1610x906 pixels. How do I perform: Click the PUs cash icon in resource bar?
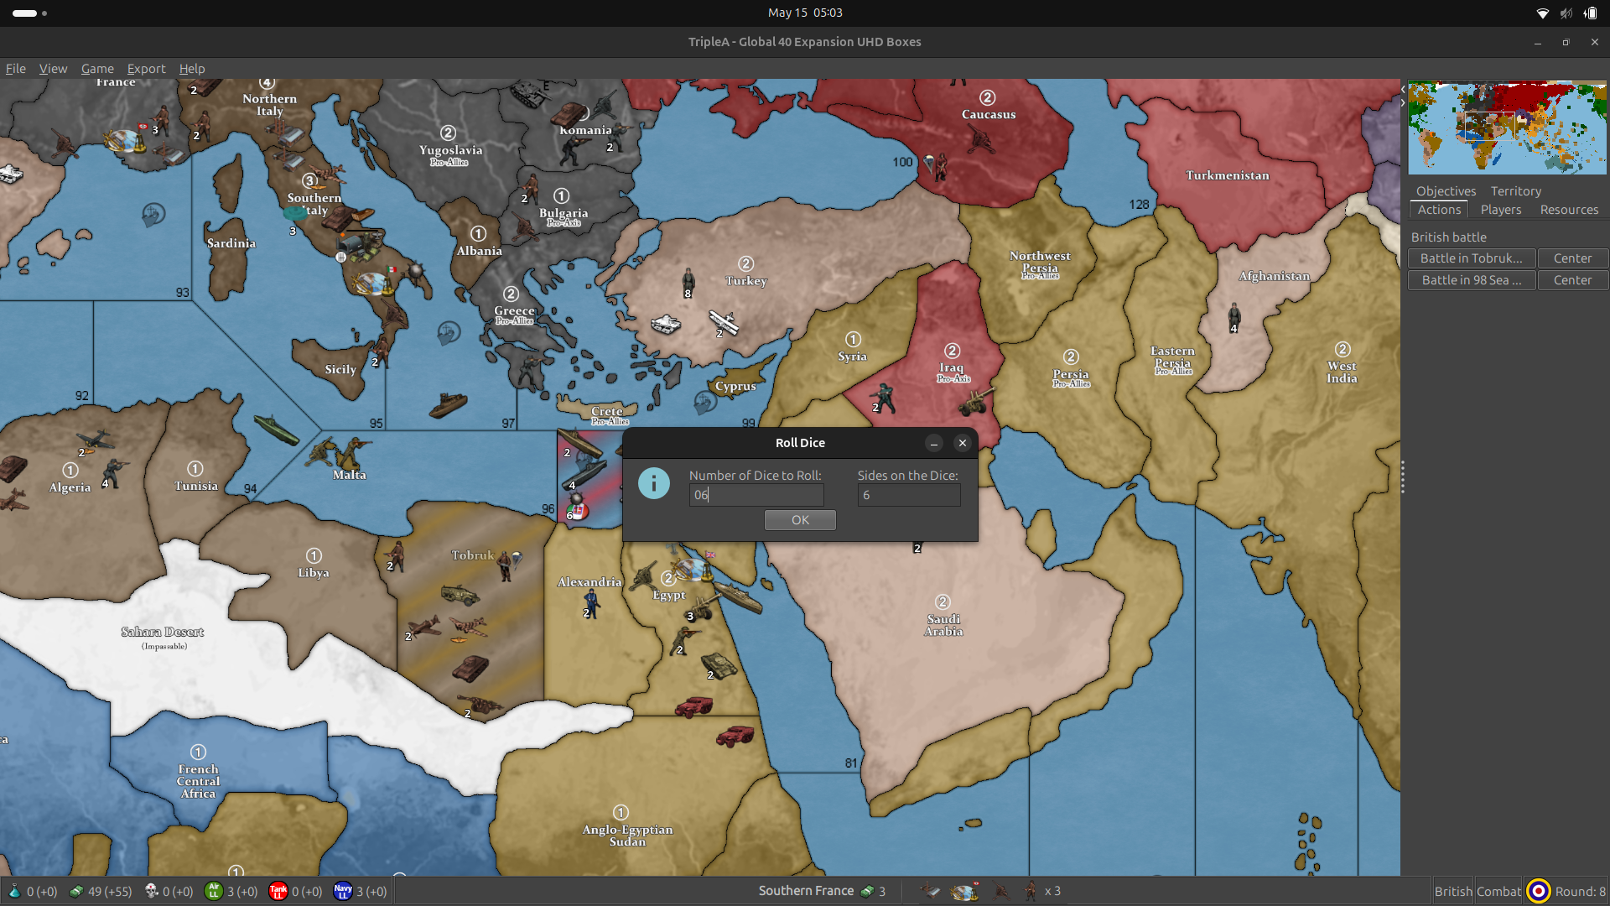point(76,891)
